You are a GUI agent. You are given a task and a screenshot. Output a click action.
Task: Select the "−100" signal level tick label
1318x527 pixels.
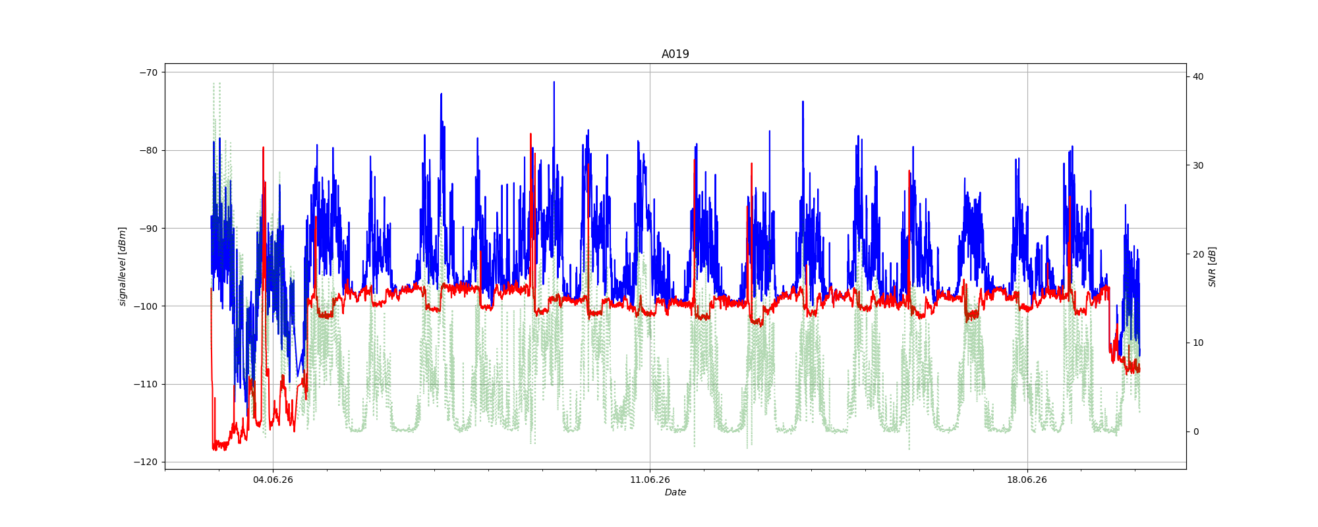click(x=146, y=306)
